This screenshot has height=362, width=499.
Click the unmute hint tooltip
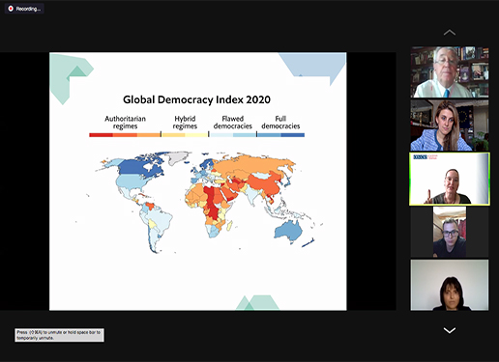(x=59, y=335)
